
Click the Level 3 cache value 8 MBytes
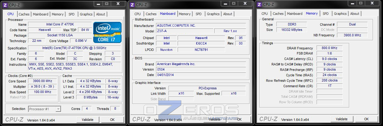coord(90,97)
